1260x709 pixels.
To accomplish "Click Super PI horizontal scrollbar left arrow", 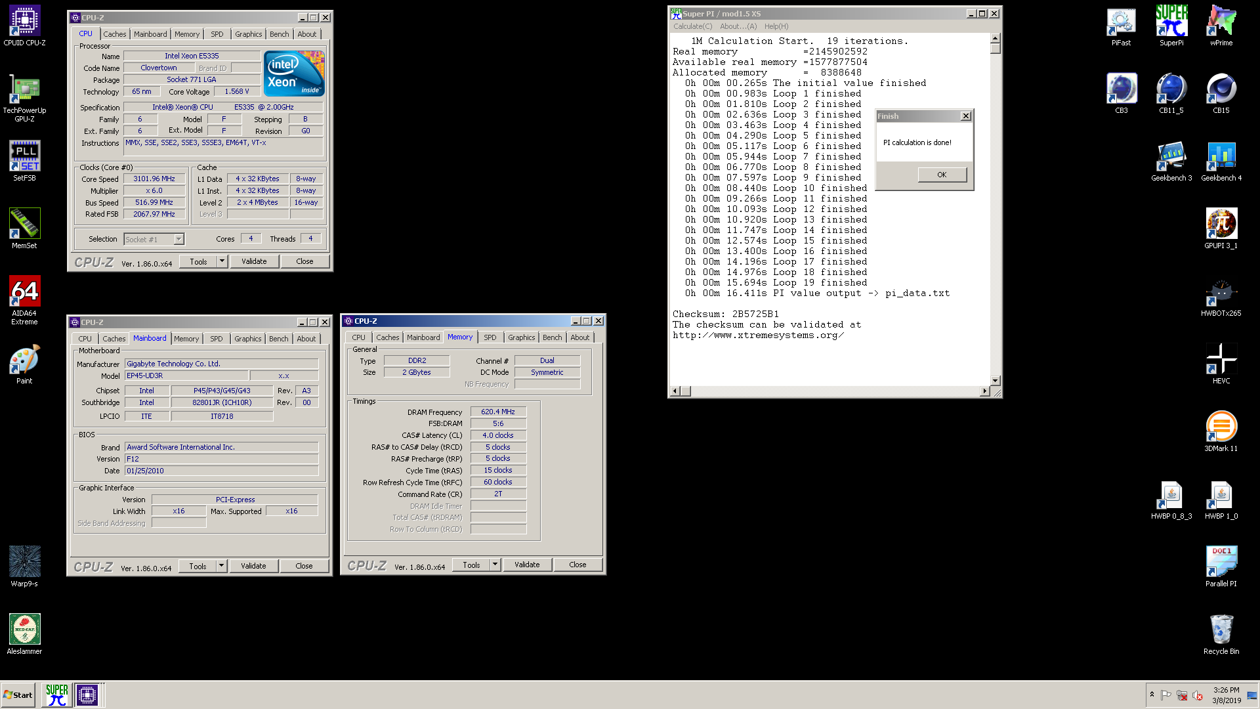I will click(x=675, y=391).
